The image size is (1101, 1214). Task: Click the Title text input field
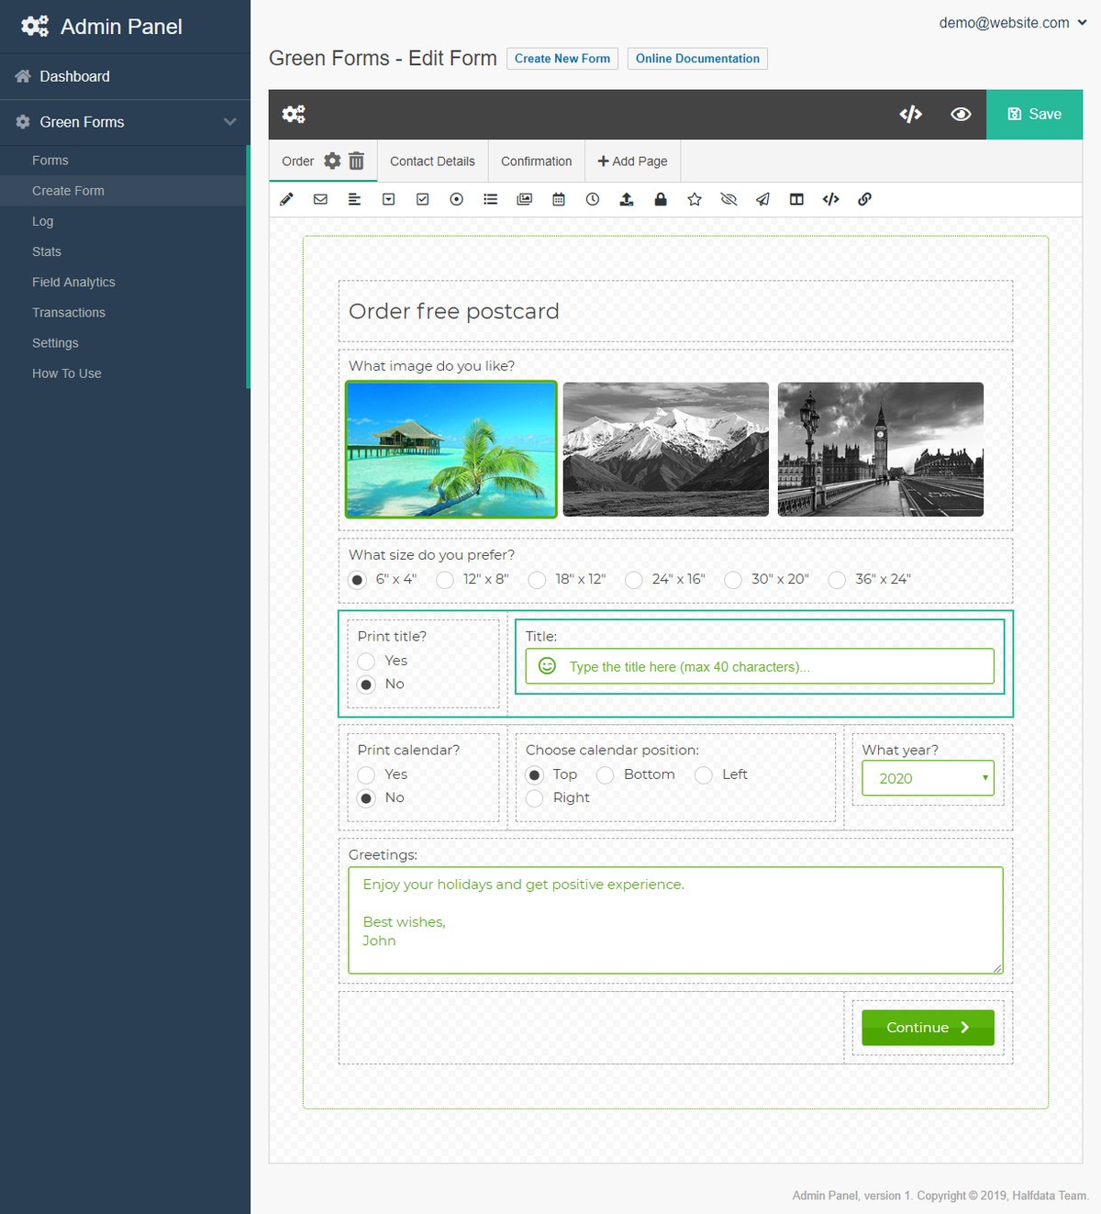tap(760, 666)
